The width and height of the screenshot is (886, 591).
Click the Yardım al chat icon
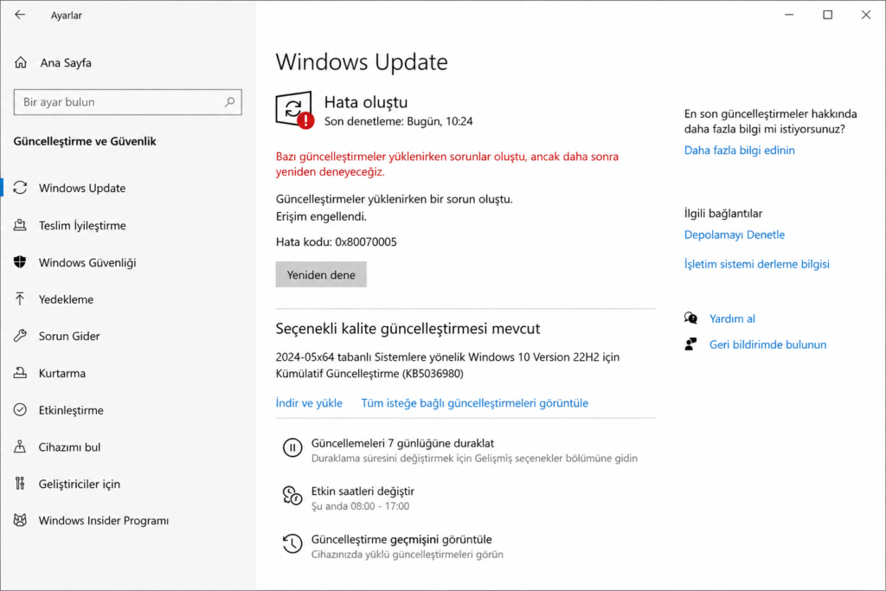coord(690,318)
